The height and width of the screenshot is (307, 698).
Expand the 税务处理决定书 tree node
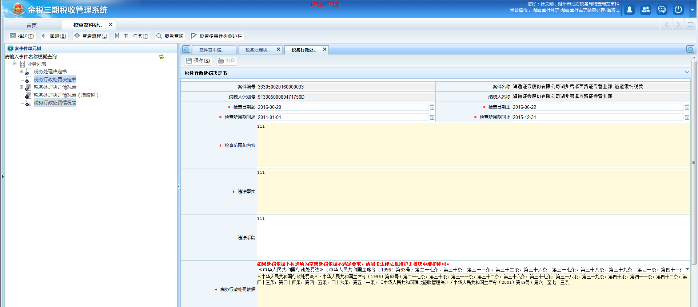[21, 71]
